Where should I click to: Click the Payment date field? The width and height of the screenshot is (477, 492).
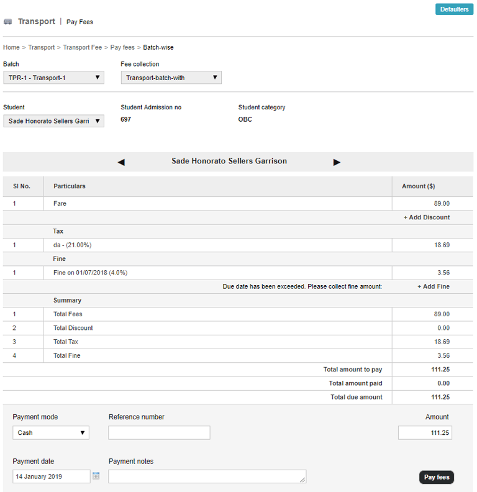pyautogui.click(x=51, y=476)
